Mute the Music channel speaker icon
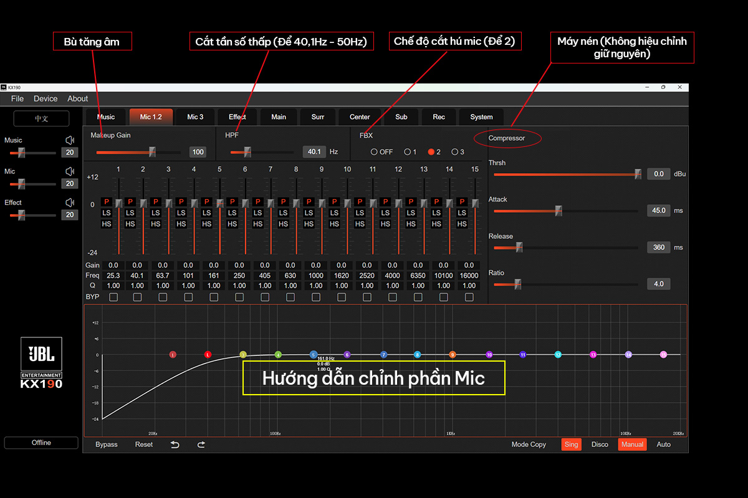748x498 pixels. point(70,141)
